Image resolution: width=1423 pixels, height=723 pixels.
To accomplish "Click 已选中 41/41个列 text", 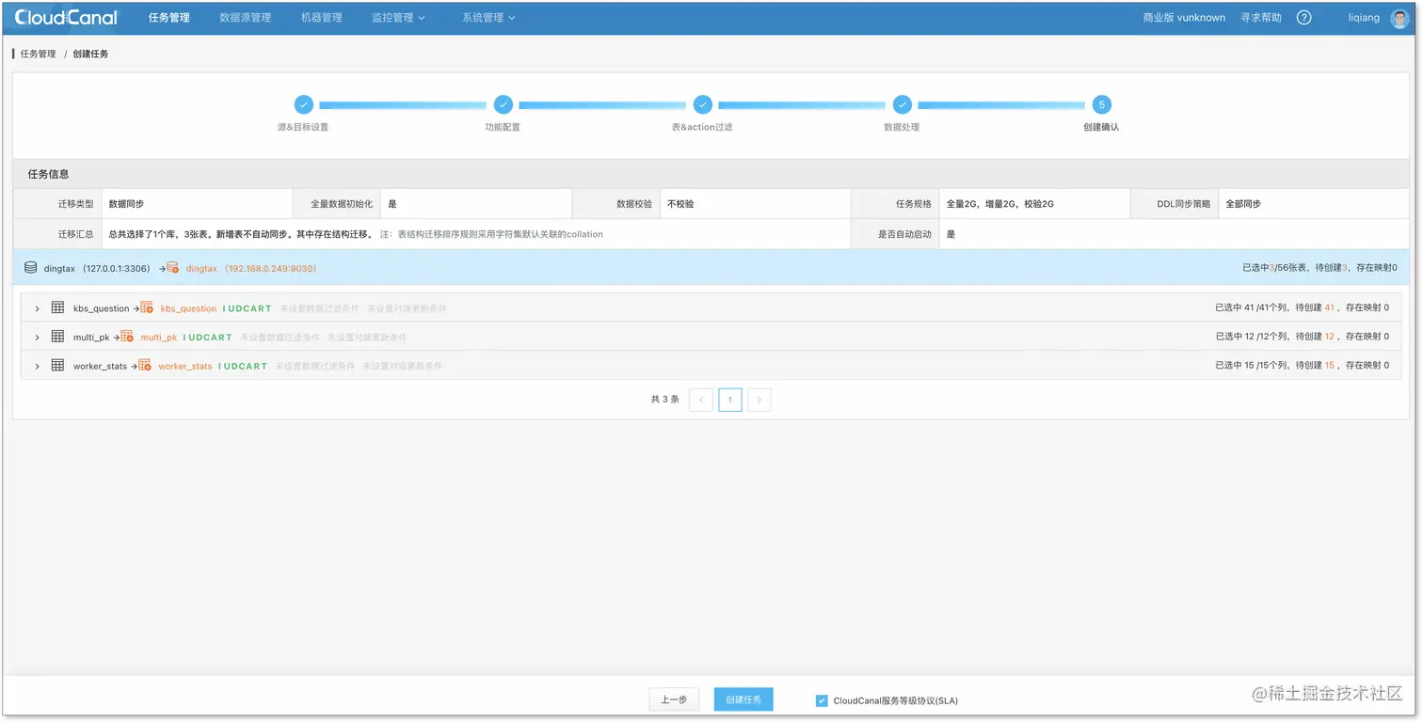I will point(1252,307).
